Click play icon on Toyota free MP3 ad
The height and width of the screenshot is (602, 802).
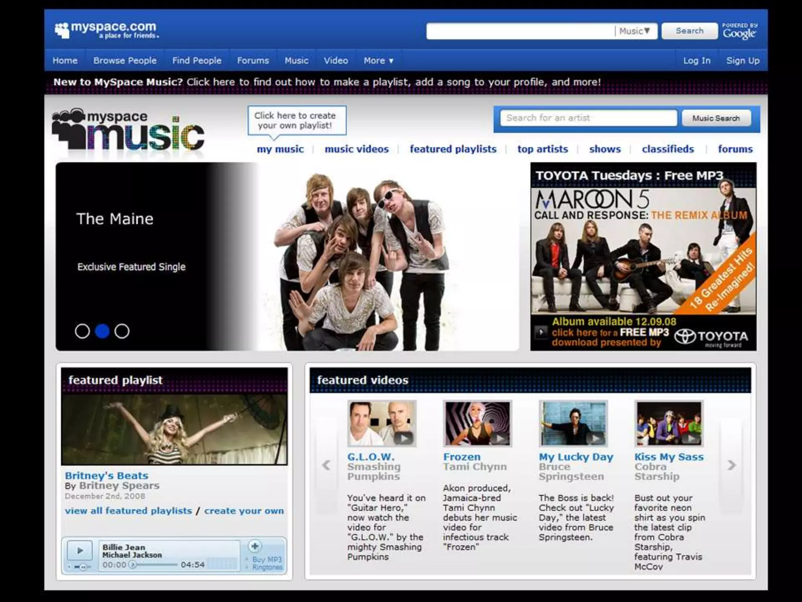[541, 332]
